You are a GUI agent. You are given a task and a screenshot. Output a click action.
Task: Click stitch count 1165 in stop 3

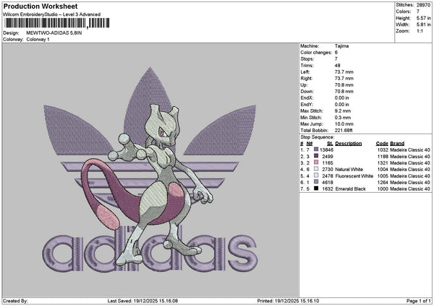point(328,163)
